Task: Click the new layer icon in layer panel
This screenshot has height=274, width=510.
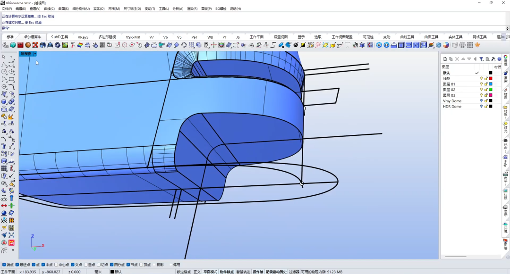Action: point(445,59)
